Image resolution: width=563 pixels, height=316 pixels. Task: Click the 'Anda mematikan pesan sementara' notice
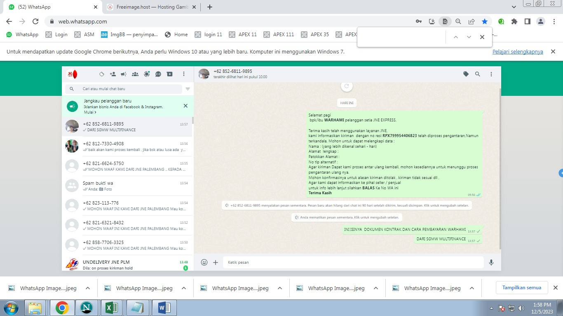point(347,217)
